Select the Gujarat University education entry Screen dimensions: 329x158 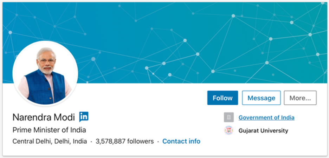click(263, 131)
